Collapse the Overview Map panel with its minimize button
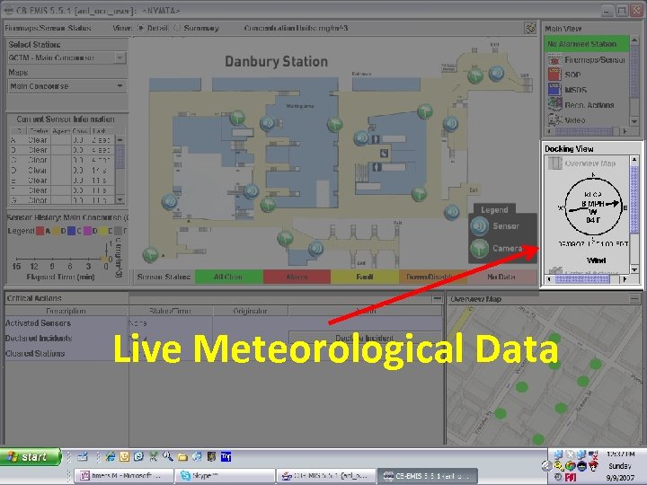Screen dimensions: 647x485 click(634, 298)
